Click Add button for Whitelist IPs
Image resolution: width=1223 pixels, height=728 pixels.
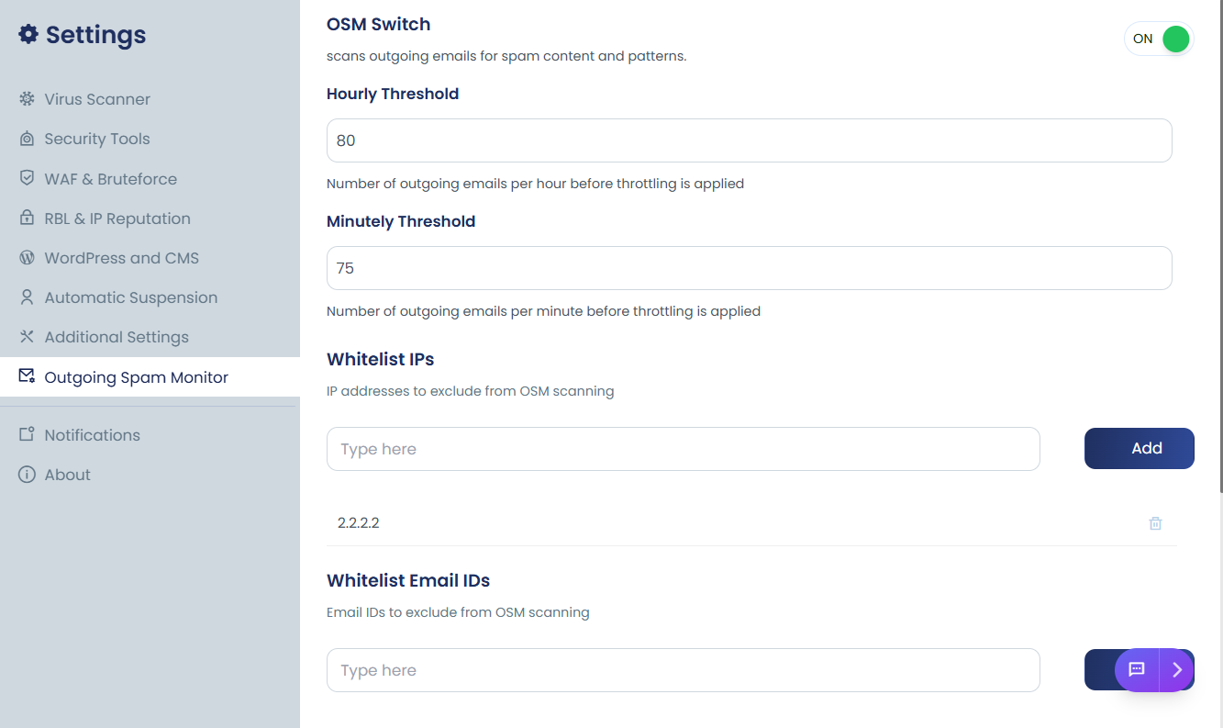[x=1139, y=448]
